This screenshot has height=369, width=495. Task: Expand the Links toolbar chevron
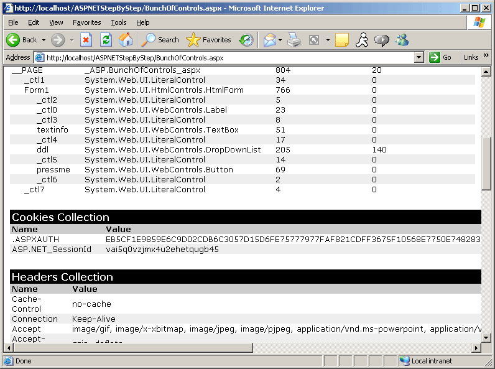point(486,57)
